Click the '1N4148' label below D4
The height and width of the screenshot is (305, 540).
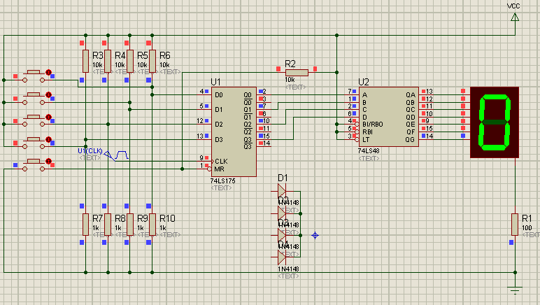289,269
